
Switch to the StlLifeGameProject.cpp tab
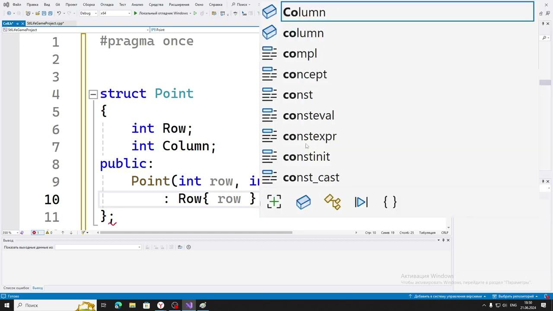pyautogui.click(x=45, y=23)
